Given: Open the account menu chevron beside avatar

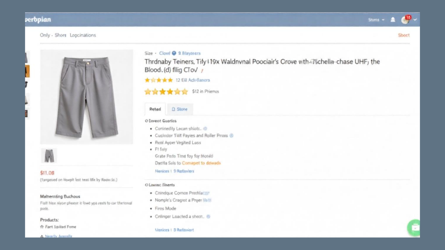Looking at the screenshot, I should 415,20.
